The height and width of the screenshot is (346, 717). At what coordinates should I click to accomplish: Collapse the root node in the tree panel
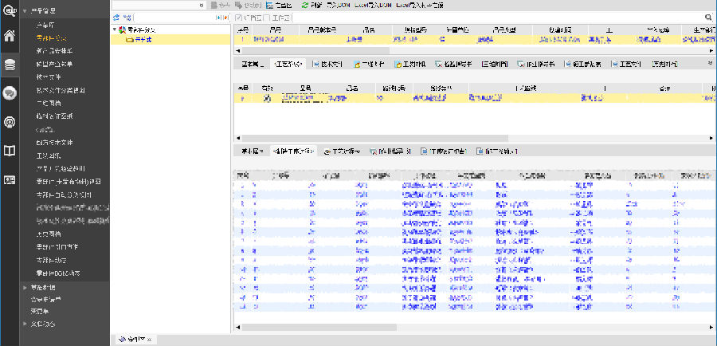(114, 29)
